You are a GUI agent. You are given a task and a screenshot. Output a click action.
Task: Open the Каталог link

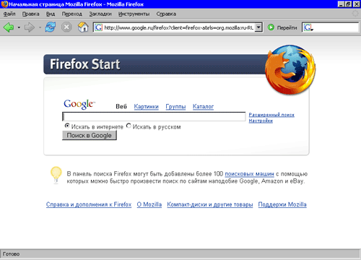coord(203,106)
